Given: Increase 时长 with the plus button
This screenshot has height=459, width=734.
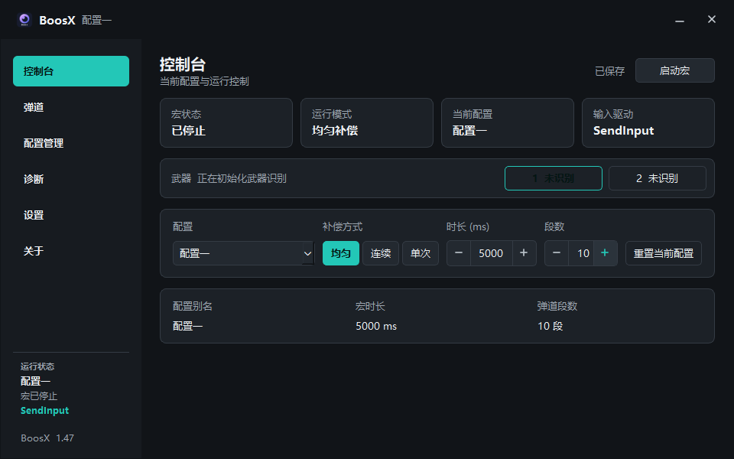Looking at the screenshot, I should 524,253.
